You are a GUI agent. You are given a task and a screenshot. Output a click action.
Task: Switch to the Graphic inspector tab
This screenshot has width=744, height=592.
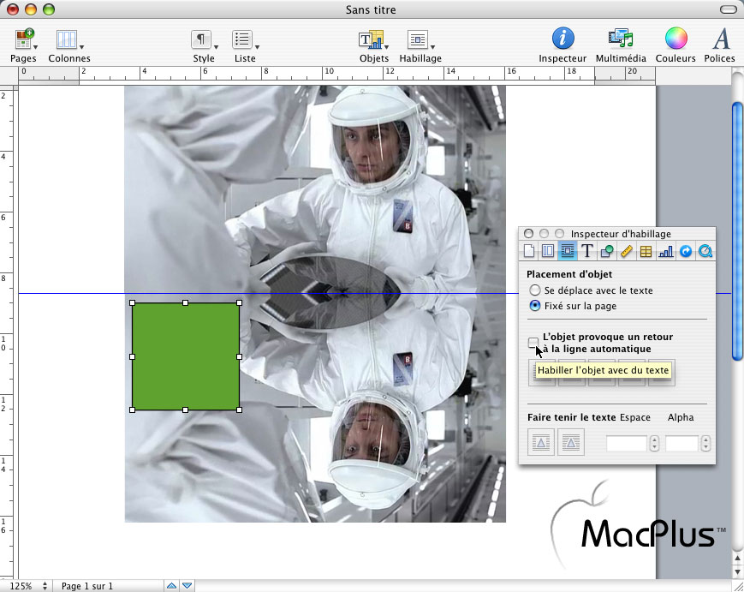[606, 251]
